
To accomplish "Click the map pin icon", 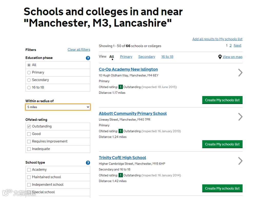I will 220,57.
